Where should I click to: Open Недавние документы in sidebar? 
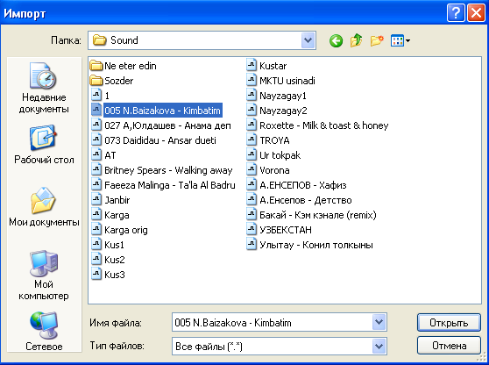pos(44,88)
